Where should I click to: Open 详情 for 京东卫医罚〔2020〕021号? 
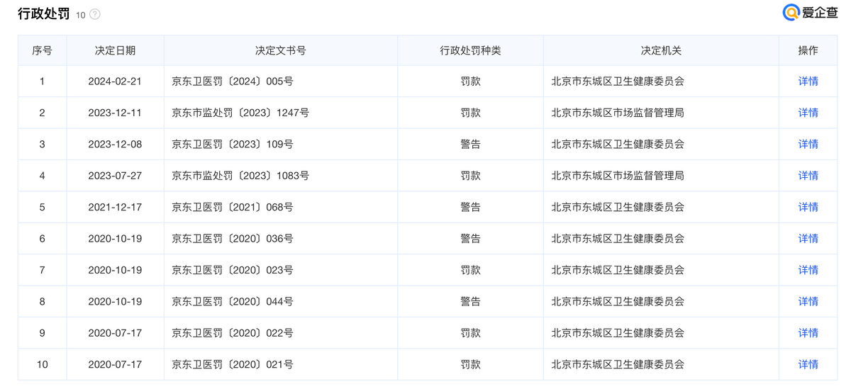coord(808,364)
